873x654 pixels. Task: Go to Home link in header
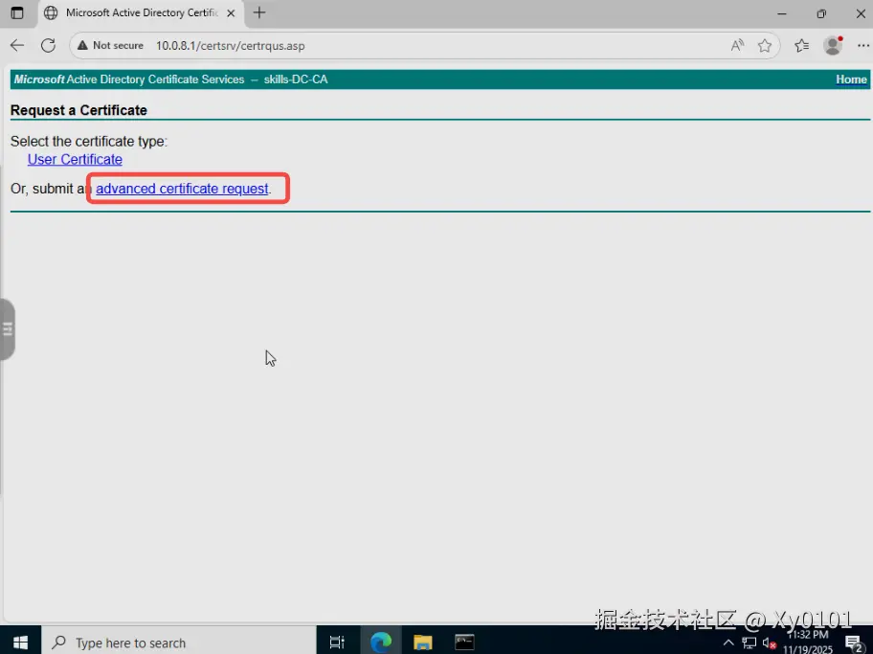[x=851, y=79]
